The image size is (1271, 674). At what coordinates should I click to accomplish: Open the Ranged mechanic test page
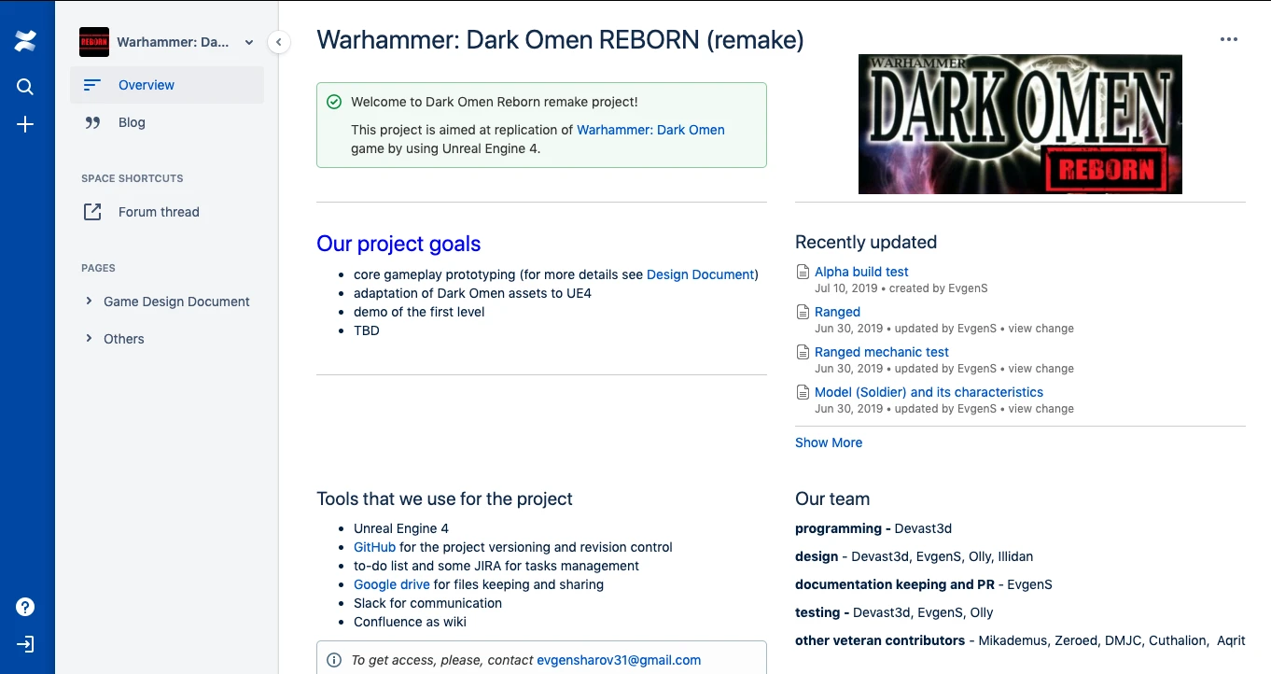coord(882,352)
